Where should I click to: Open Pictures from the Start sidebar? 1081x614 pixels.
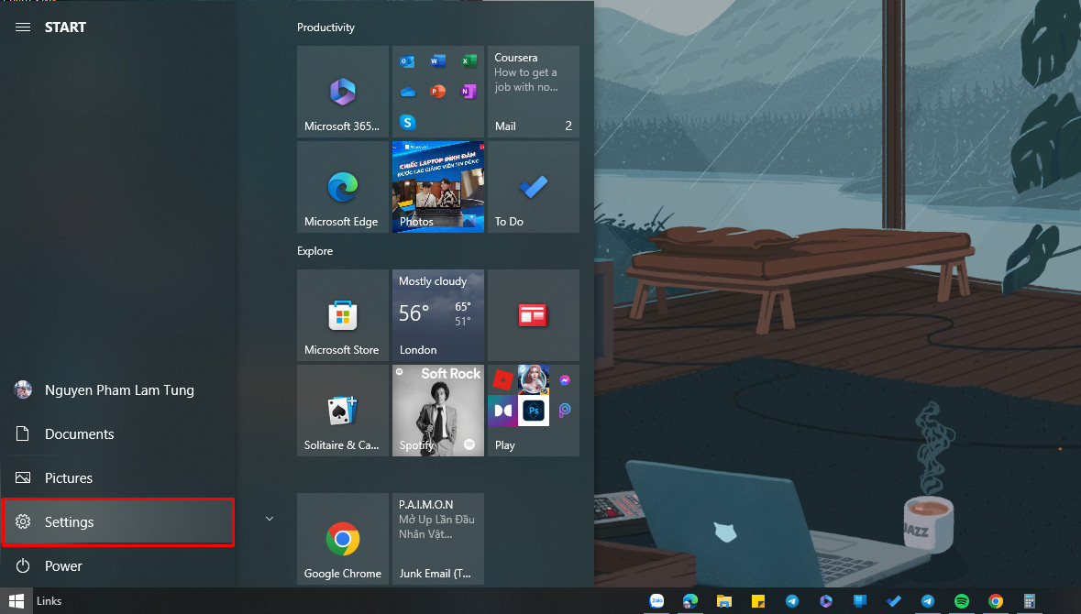(118, 478)
